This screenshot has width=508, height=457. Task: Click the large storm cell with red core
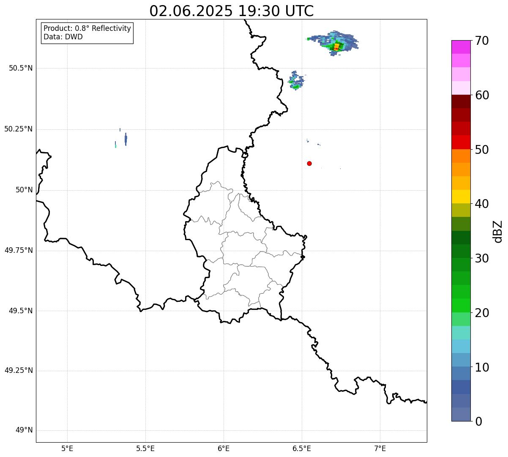click(333, 43)
